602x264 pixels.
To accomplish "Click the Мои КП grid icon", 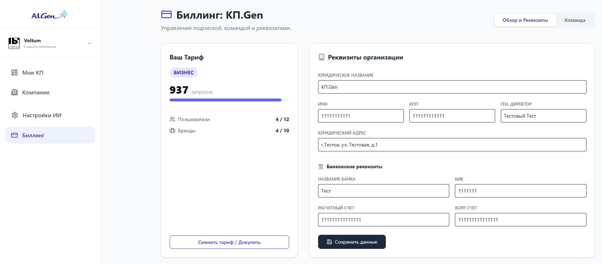I will (14, 73).
